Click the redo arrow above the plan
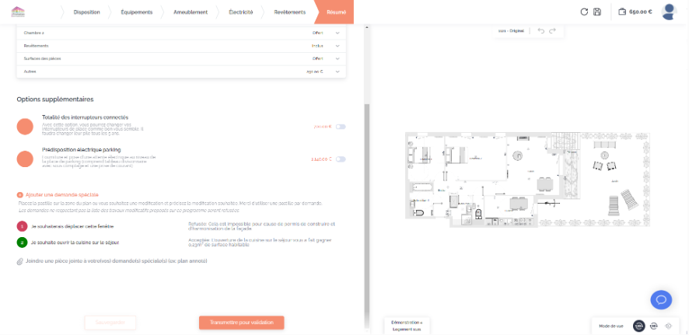 coord(552,31)
